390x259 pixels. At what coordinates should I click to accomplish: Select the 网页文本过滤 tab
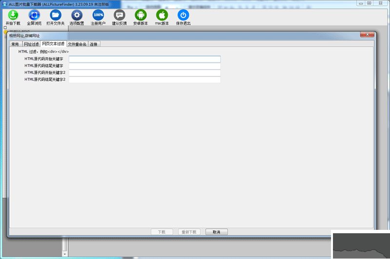click(53, 44)
